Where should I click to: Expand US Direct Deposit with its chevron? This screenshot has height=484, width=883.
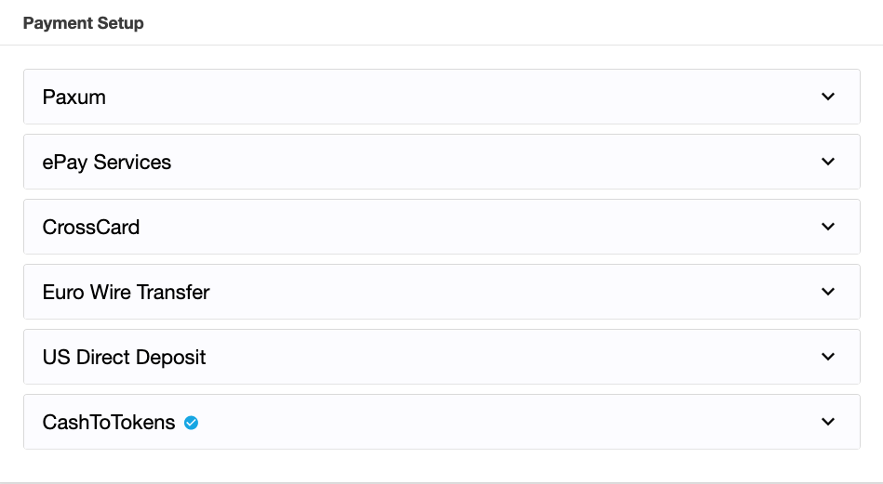pos(828,357)
